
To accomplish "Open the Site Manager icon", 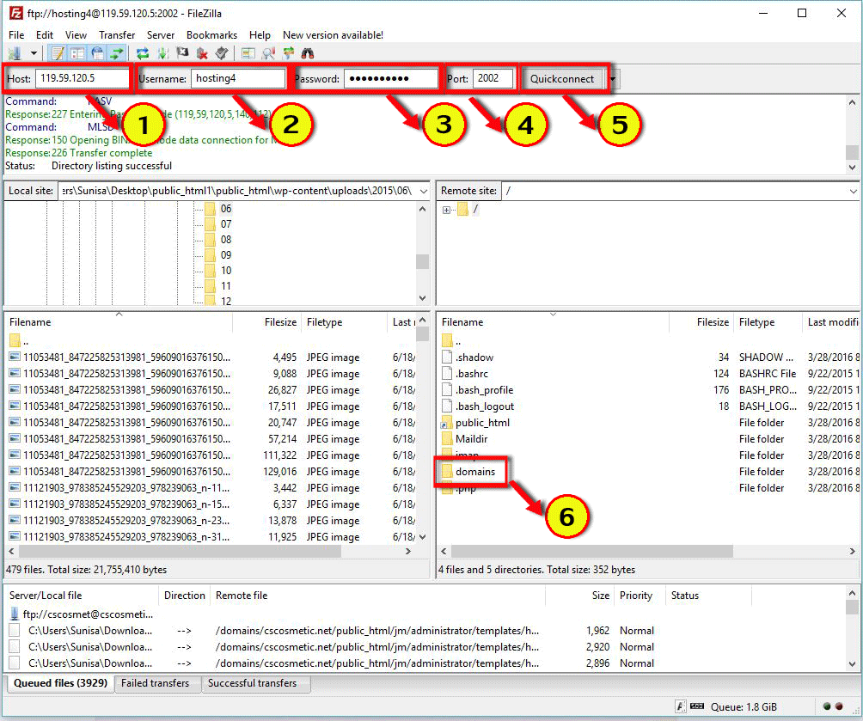I will click(14, 53).
